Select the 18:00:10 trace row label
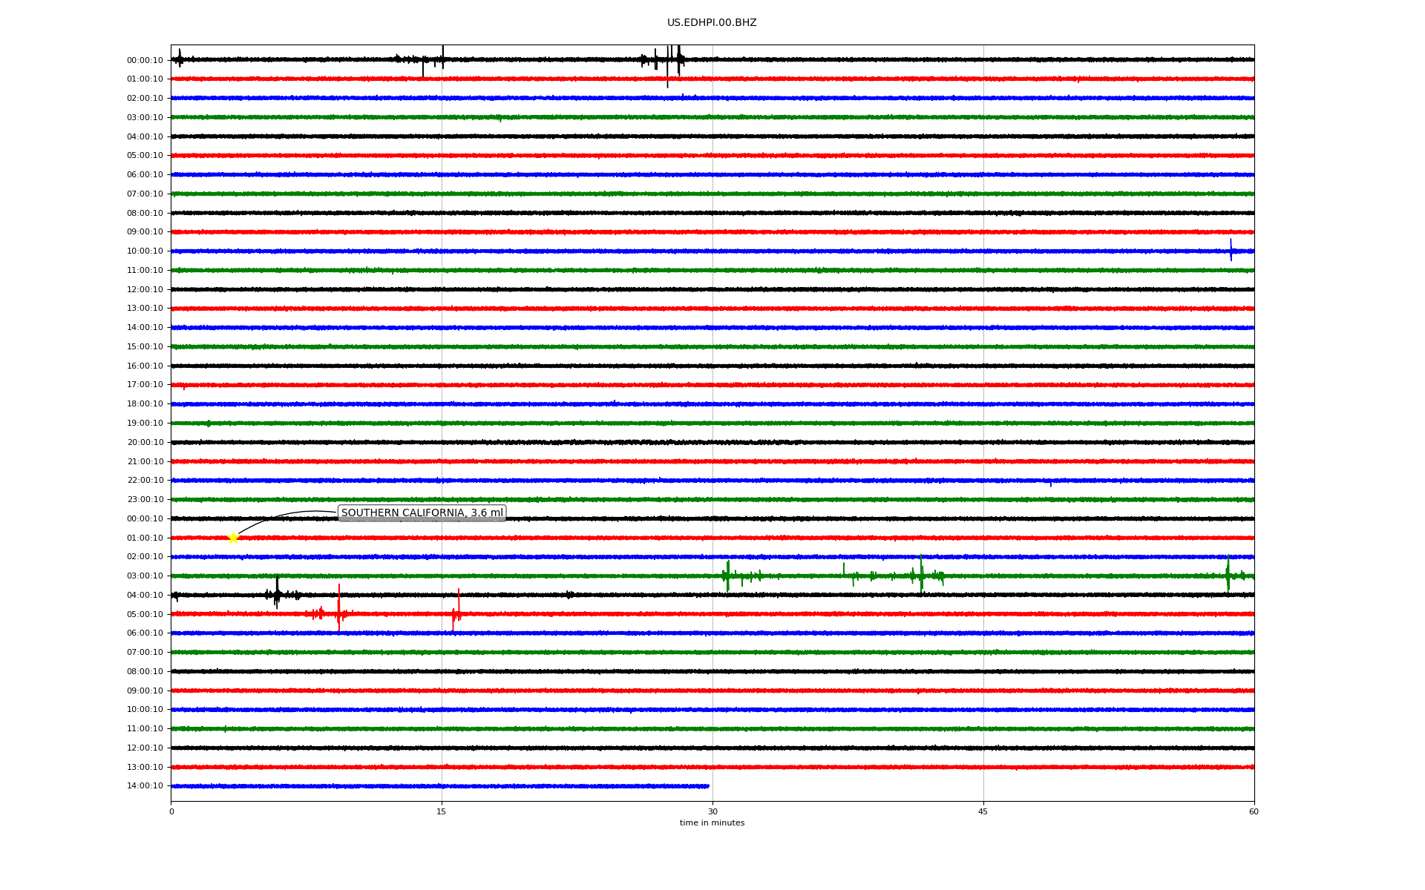This screenshot has height=890, width=1425. click(145, 404)
